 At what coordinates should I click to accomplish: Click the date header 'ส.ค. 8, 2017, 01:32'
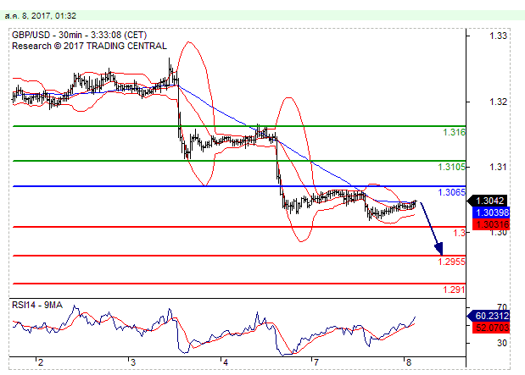tap(41, 16)
